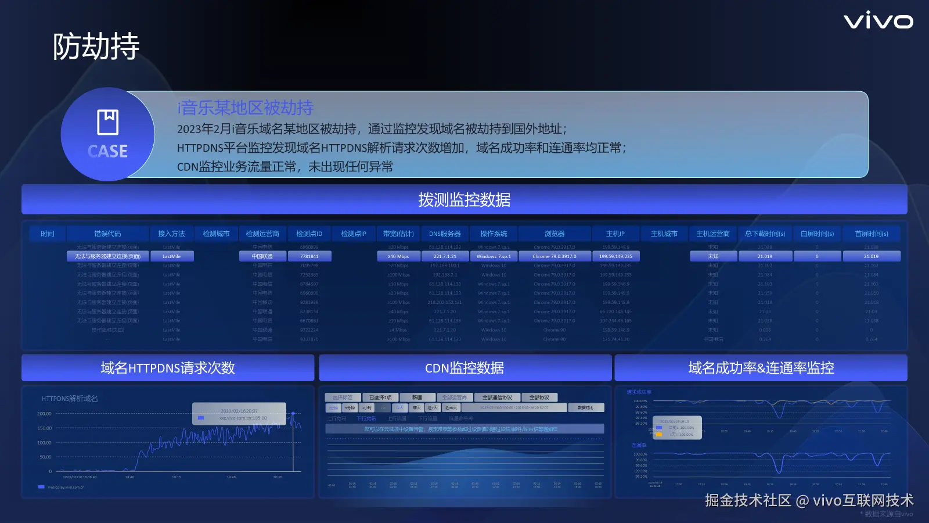The image size is (929, 523).
Task: Open the 选择标签 dropdown in CDN panel
Action: coord(343,397)
